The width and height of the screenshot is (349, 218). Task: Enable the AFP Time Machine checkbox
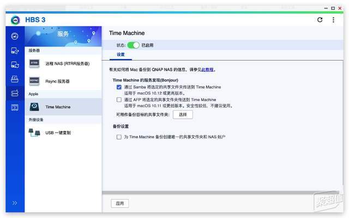tap(119, 99)
